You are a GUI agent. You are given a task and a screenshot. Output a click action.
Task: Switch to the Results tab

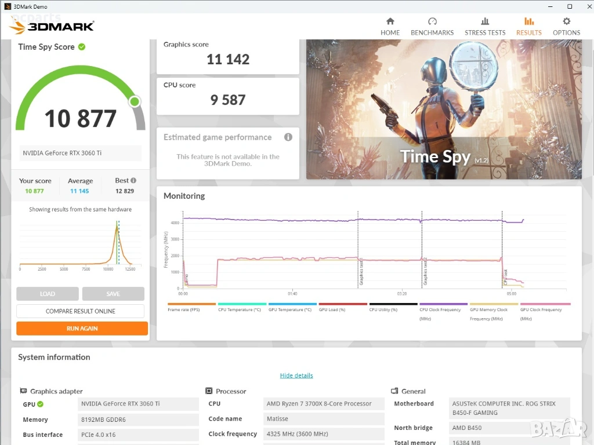click(x=528, y=27)
